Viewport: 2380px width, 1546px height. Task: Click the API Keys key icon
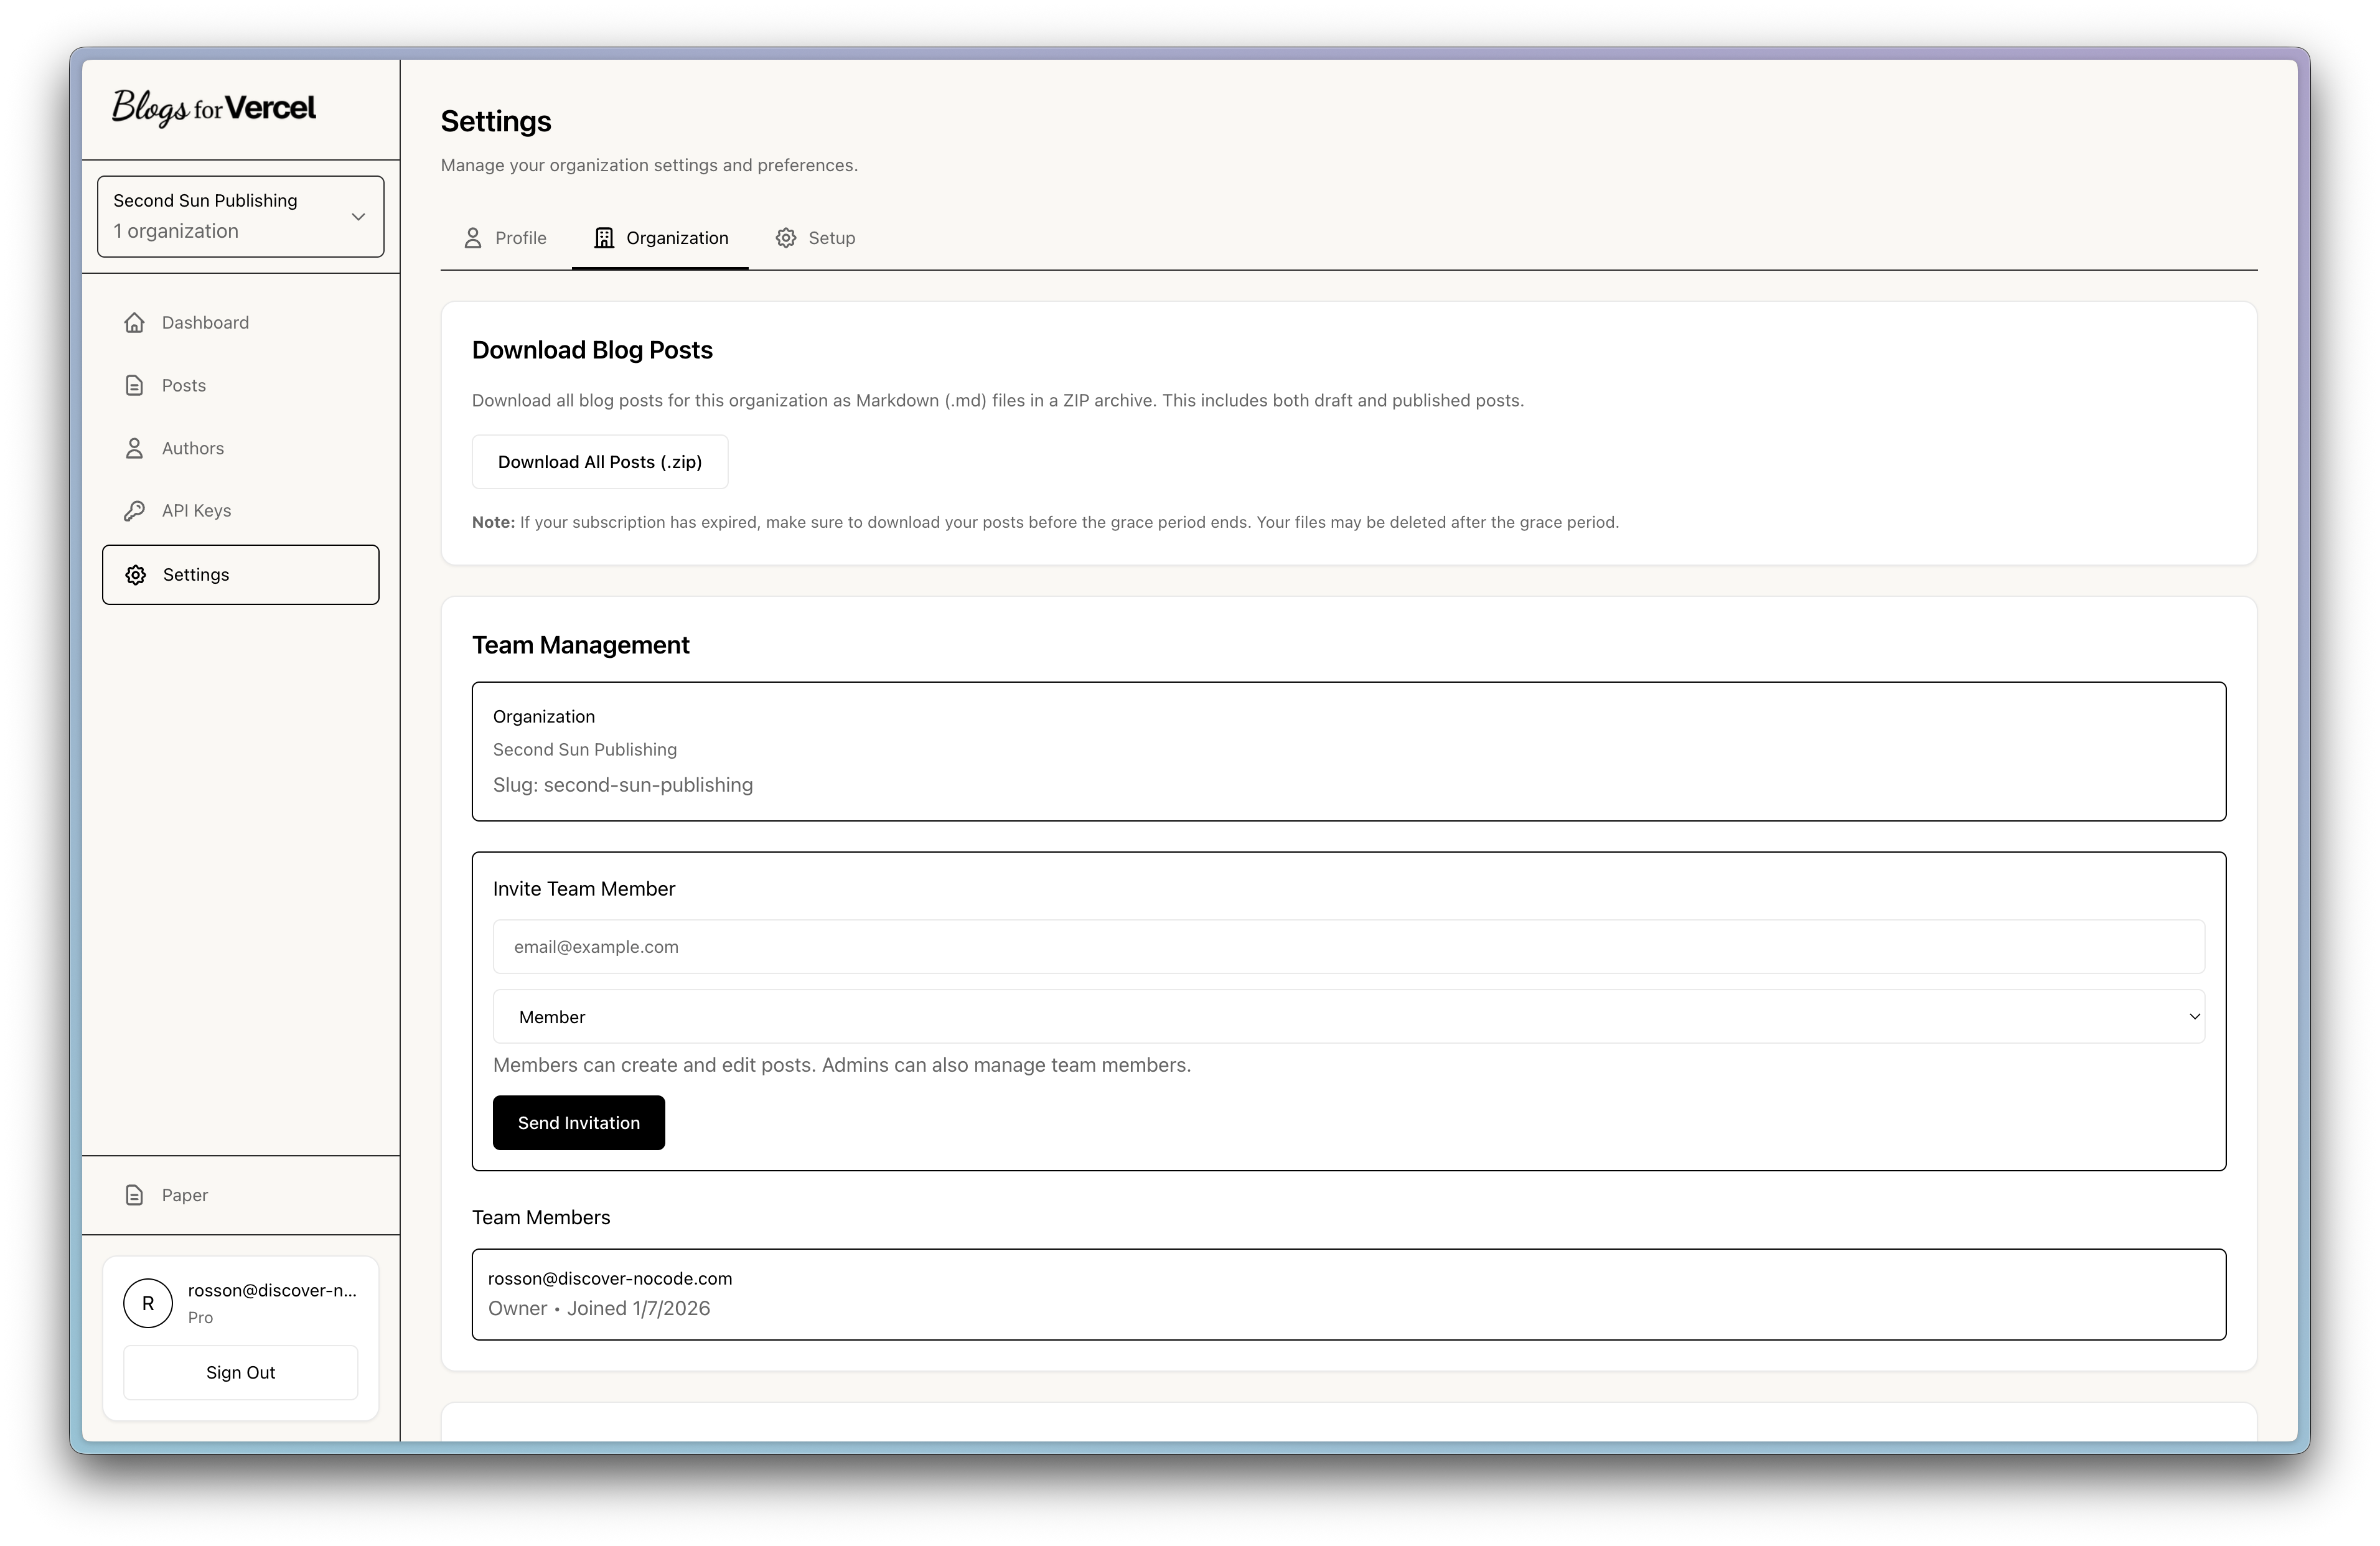point(134,511)
